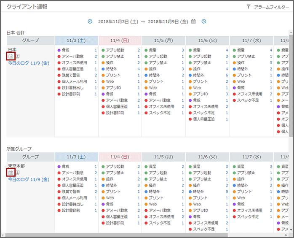Select the 11/6 (火) header in 所属グループ table
Screen dimensions: 294x238
[207, 157]
